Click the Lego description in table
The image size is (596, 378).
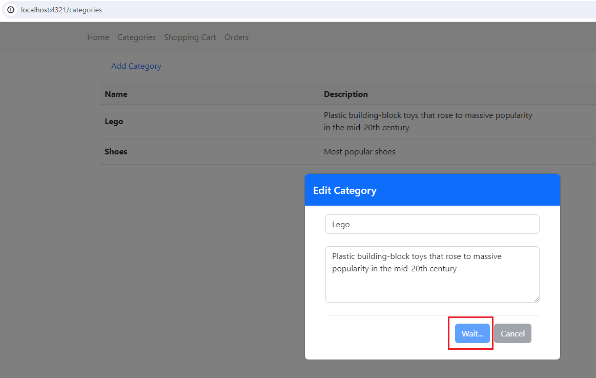[x=428, y=122]
